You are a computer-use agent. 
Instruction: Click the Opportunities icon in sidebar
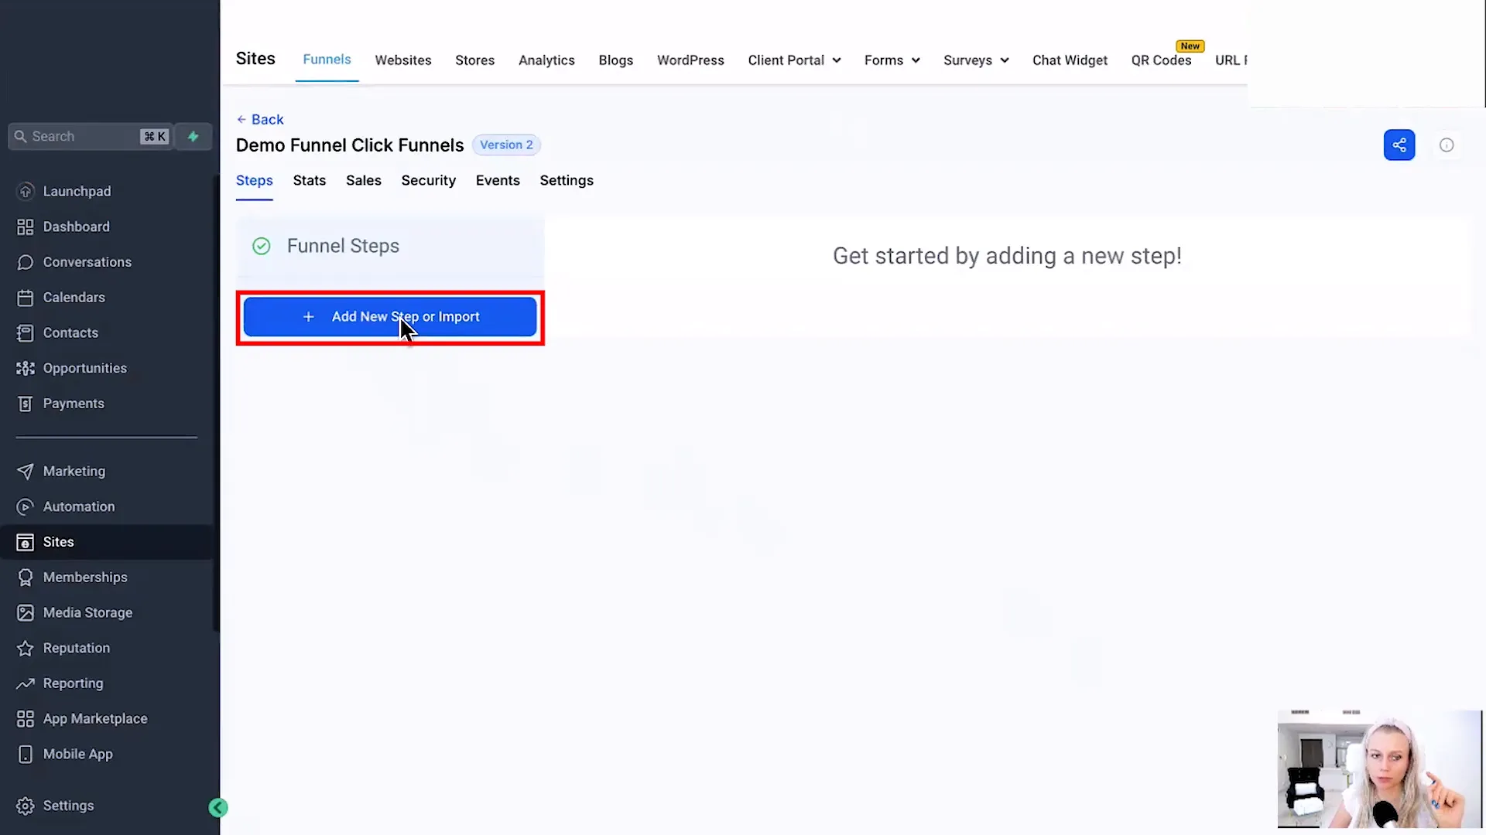pos(26,368)
